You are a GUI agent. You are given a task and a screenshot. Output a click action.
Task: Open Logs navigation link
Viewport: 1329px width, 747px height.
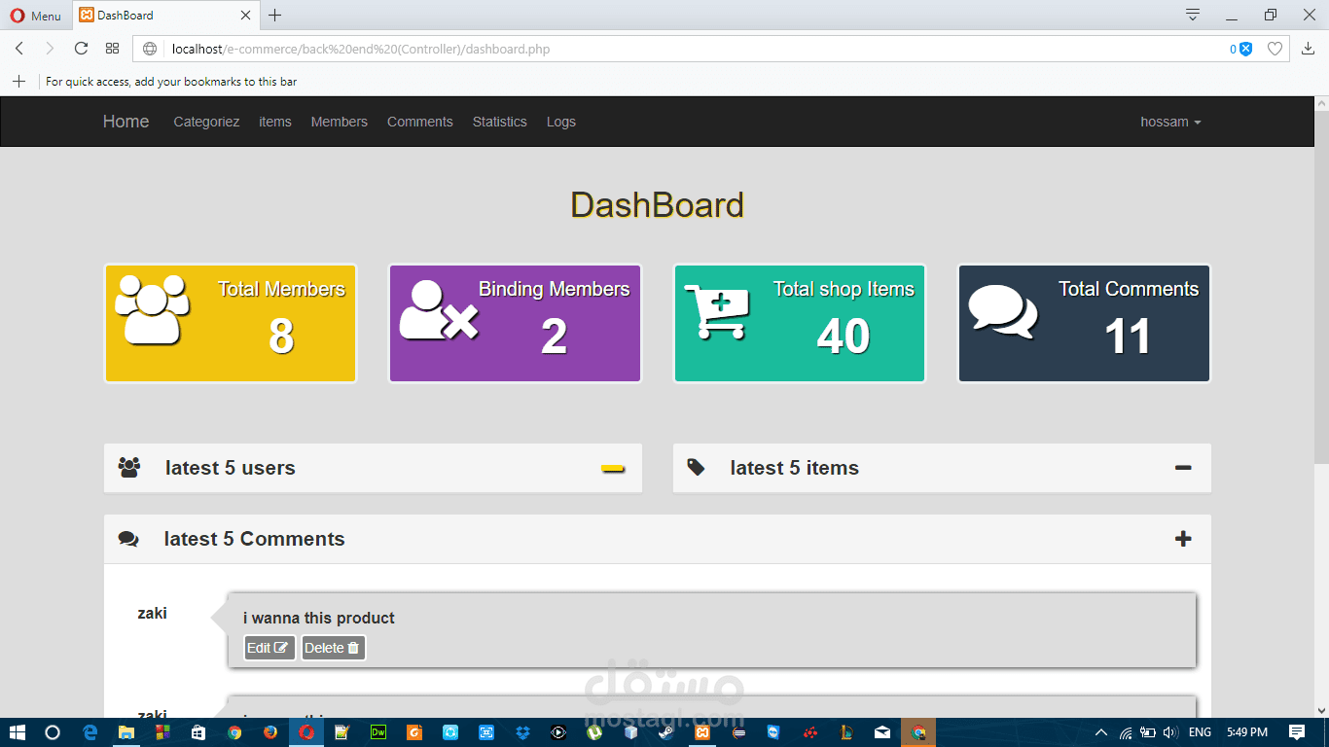click(561, 122)
